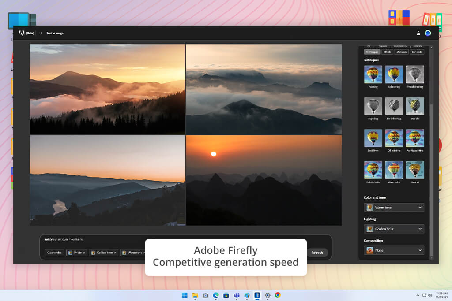Select the top-right cloudy mountains image
Screen dimensions: 452x301
[x=264, y=89]
